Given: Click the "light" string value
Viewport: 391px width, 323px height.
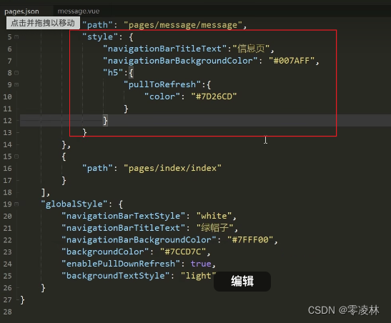Looking at the screenshot, I should pos(198,276).
